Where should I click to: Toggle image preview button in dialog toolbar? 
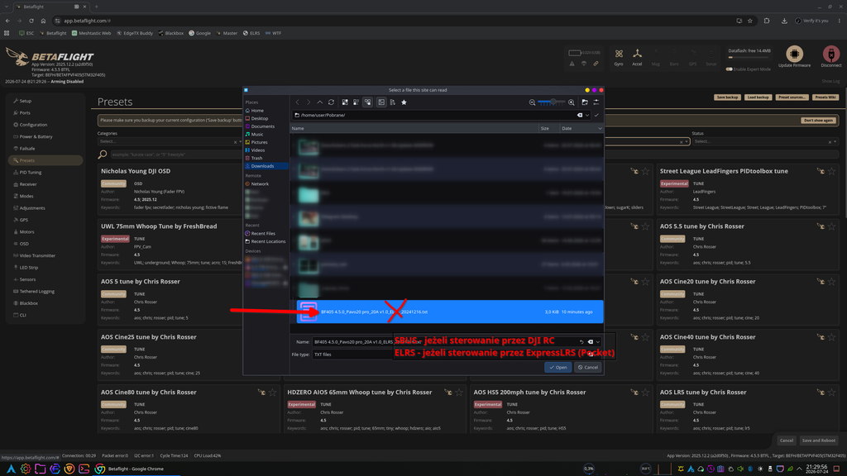(x=381, y=102)
